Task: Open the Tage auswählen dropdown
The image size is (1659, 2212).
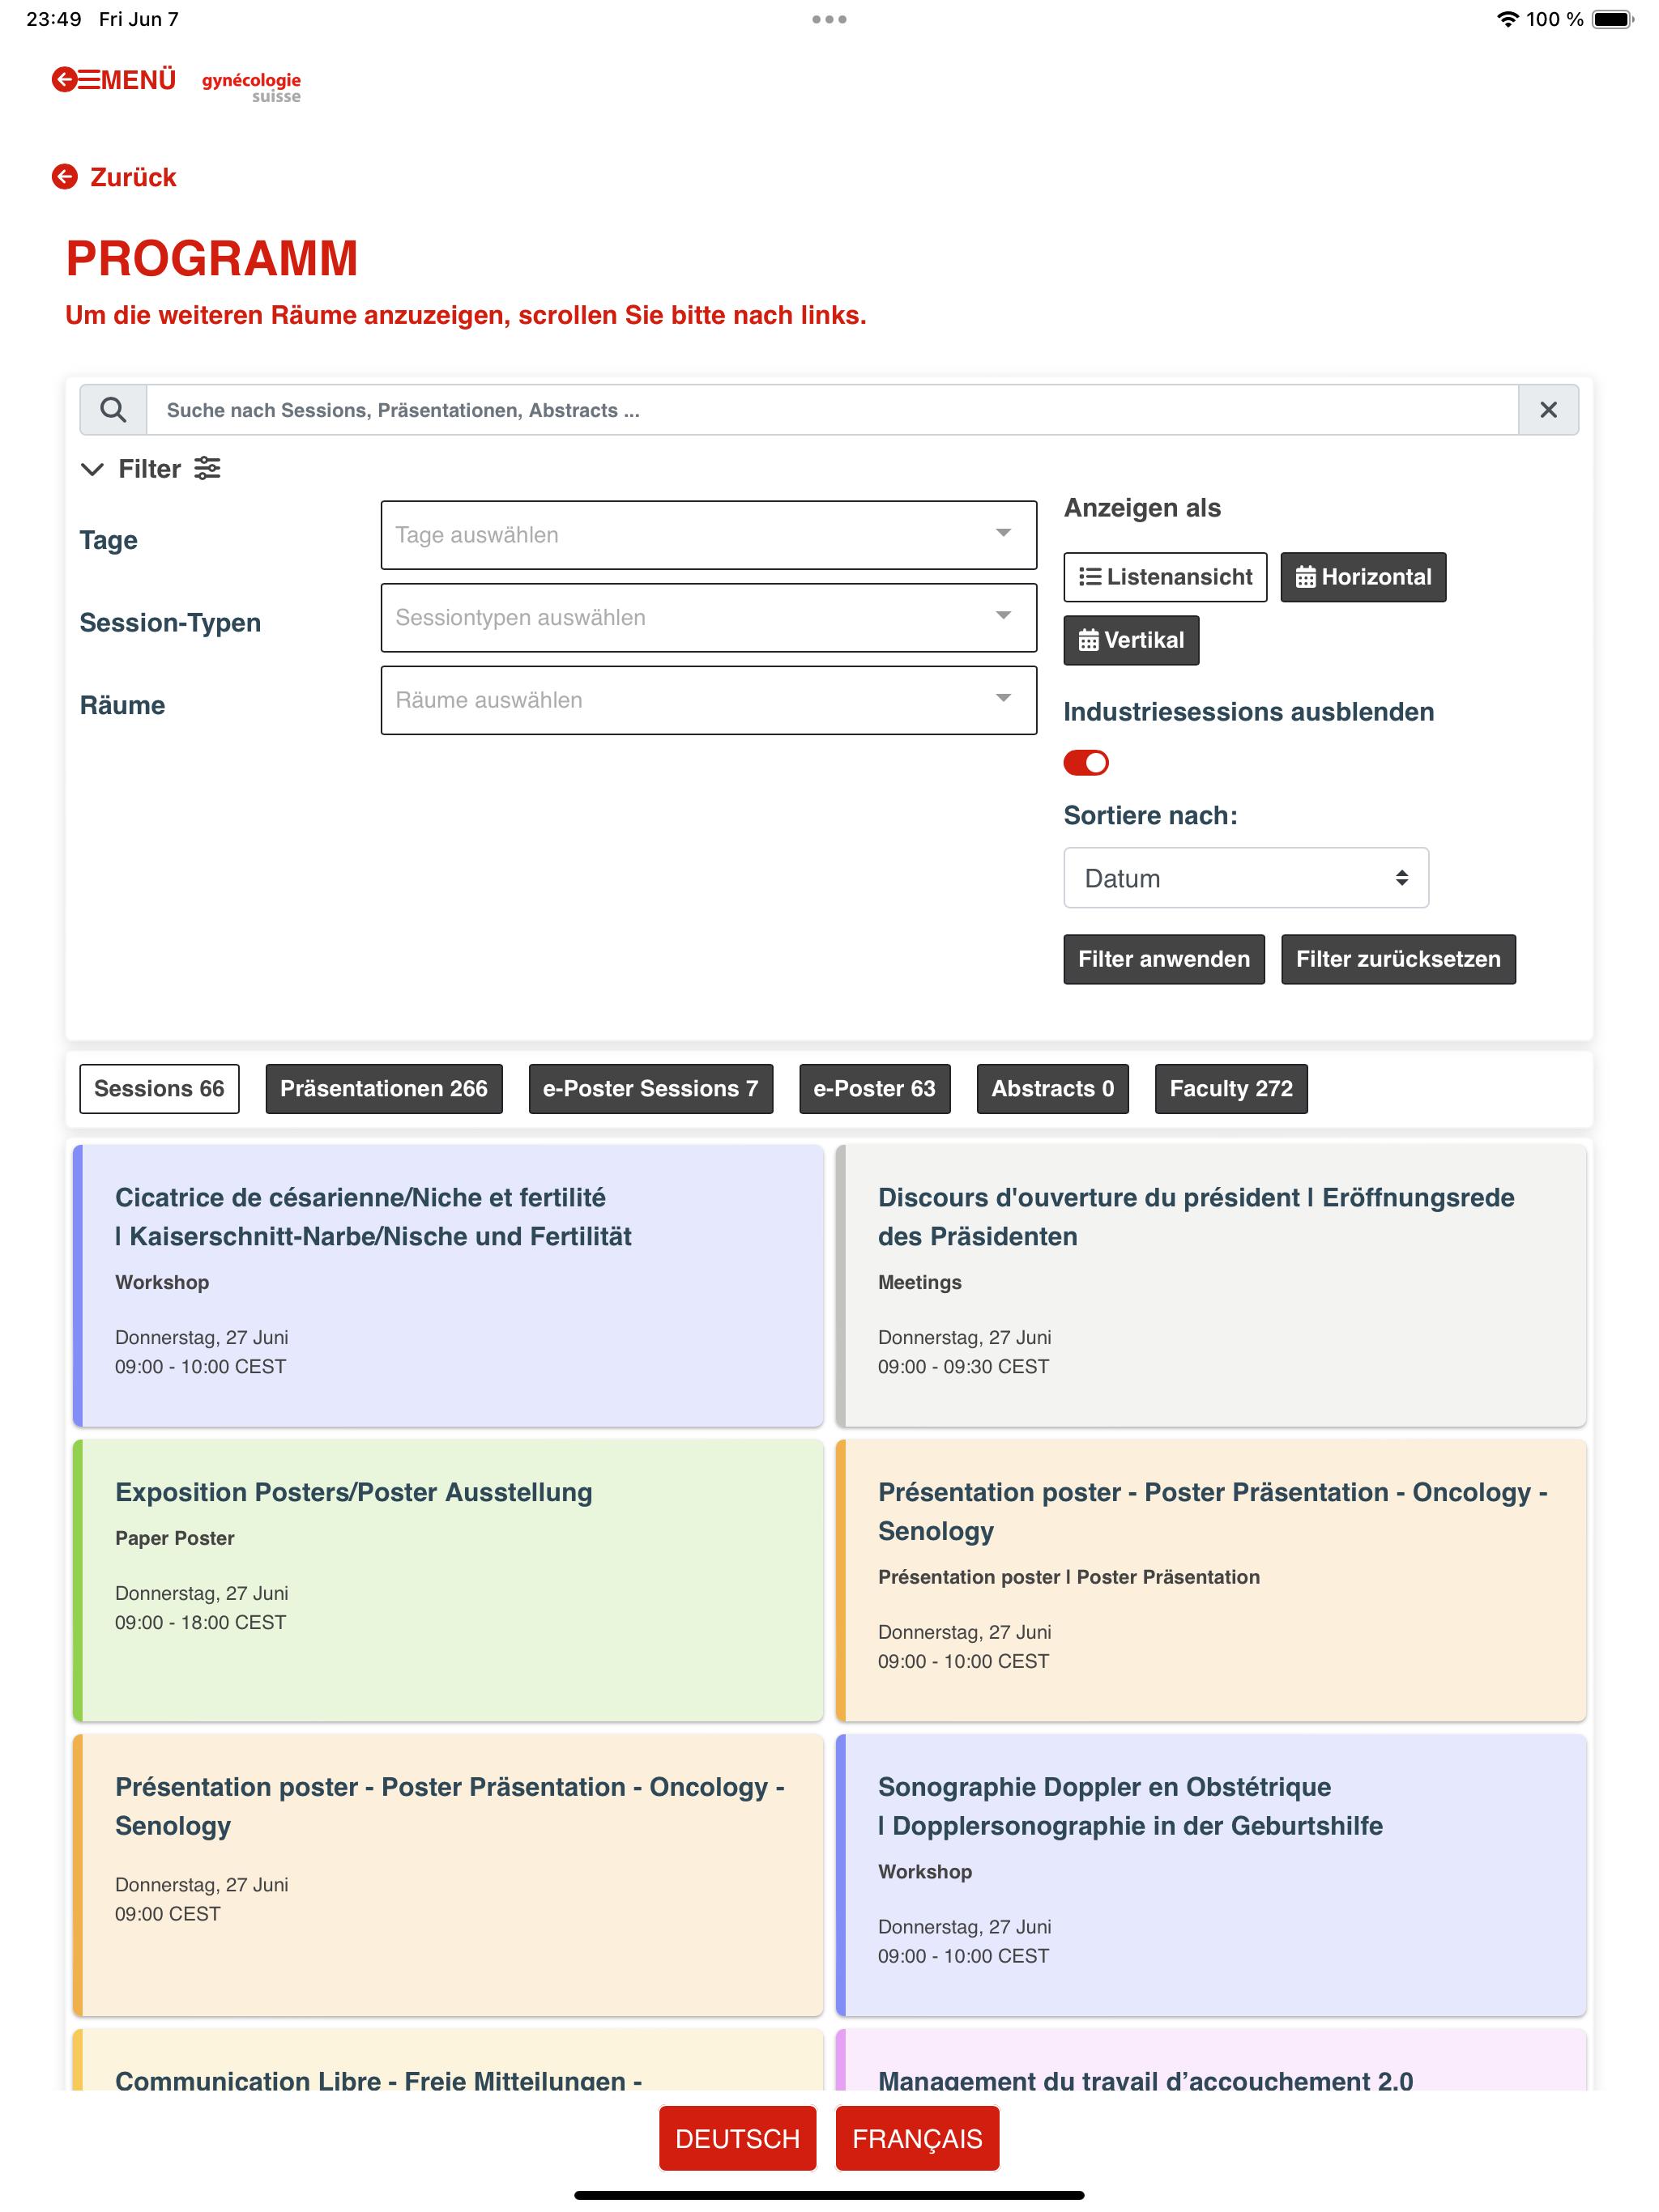Action: click(x=709, y=535)
